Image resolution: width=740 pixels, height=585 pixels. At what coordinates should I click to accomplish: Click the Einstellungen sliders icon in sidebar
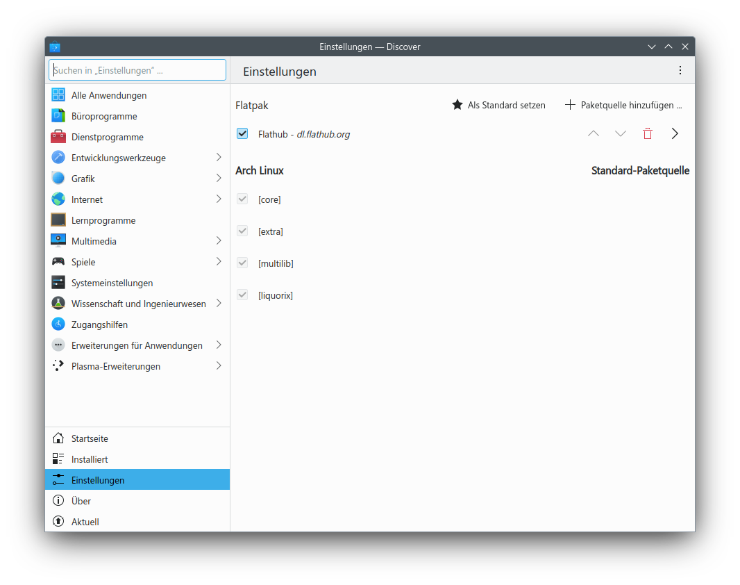click(x=58, y=479)
